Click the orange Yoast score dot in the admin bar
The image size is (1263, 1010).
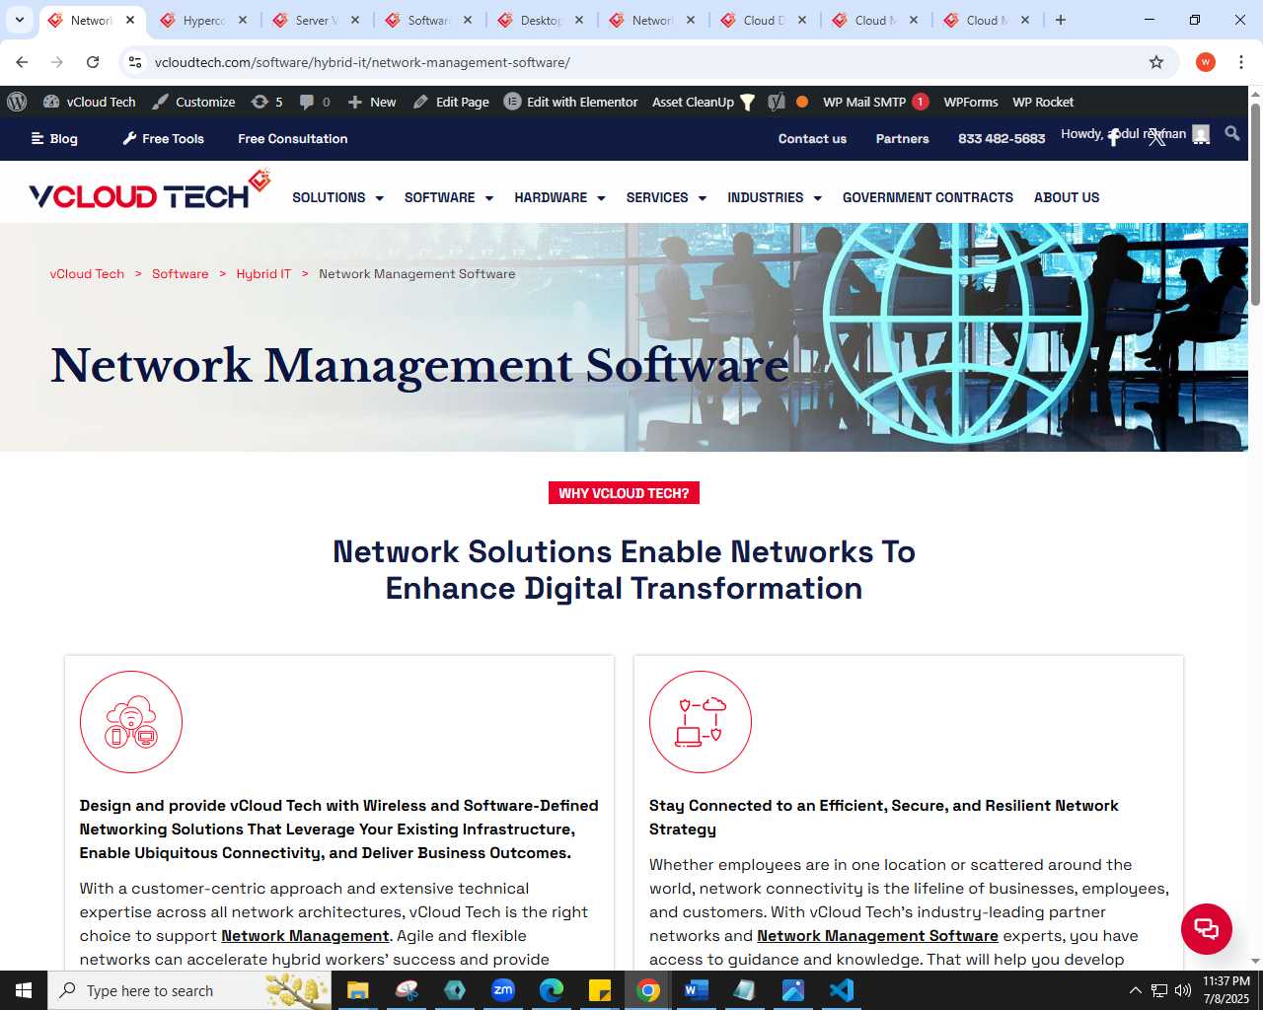click(x=802, y=102)
